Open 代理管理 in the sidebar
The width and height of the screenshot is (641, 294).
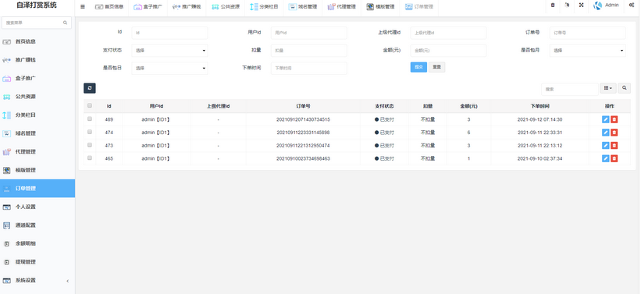[x=37, y=152]
